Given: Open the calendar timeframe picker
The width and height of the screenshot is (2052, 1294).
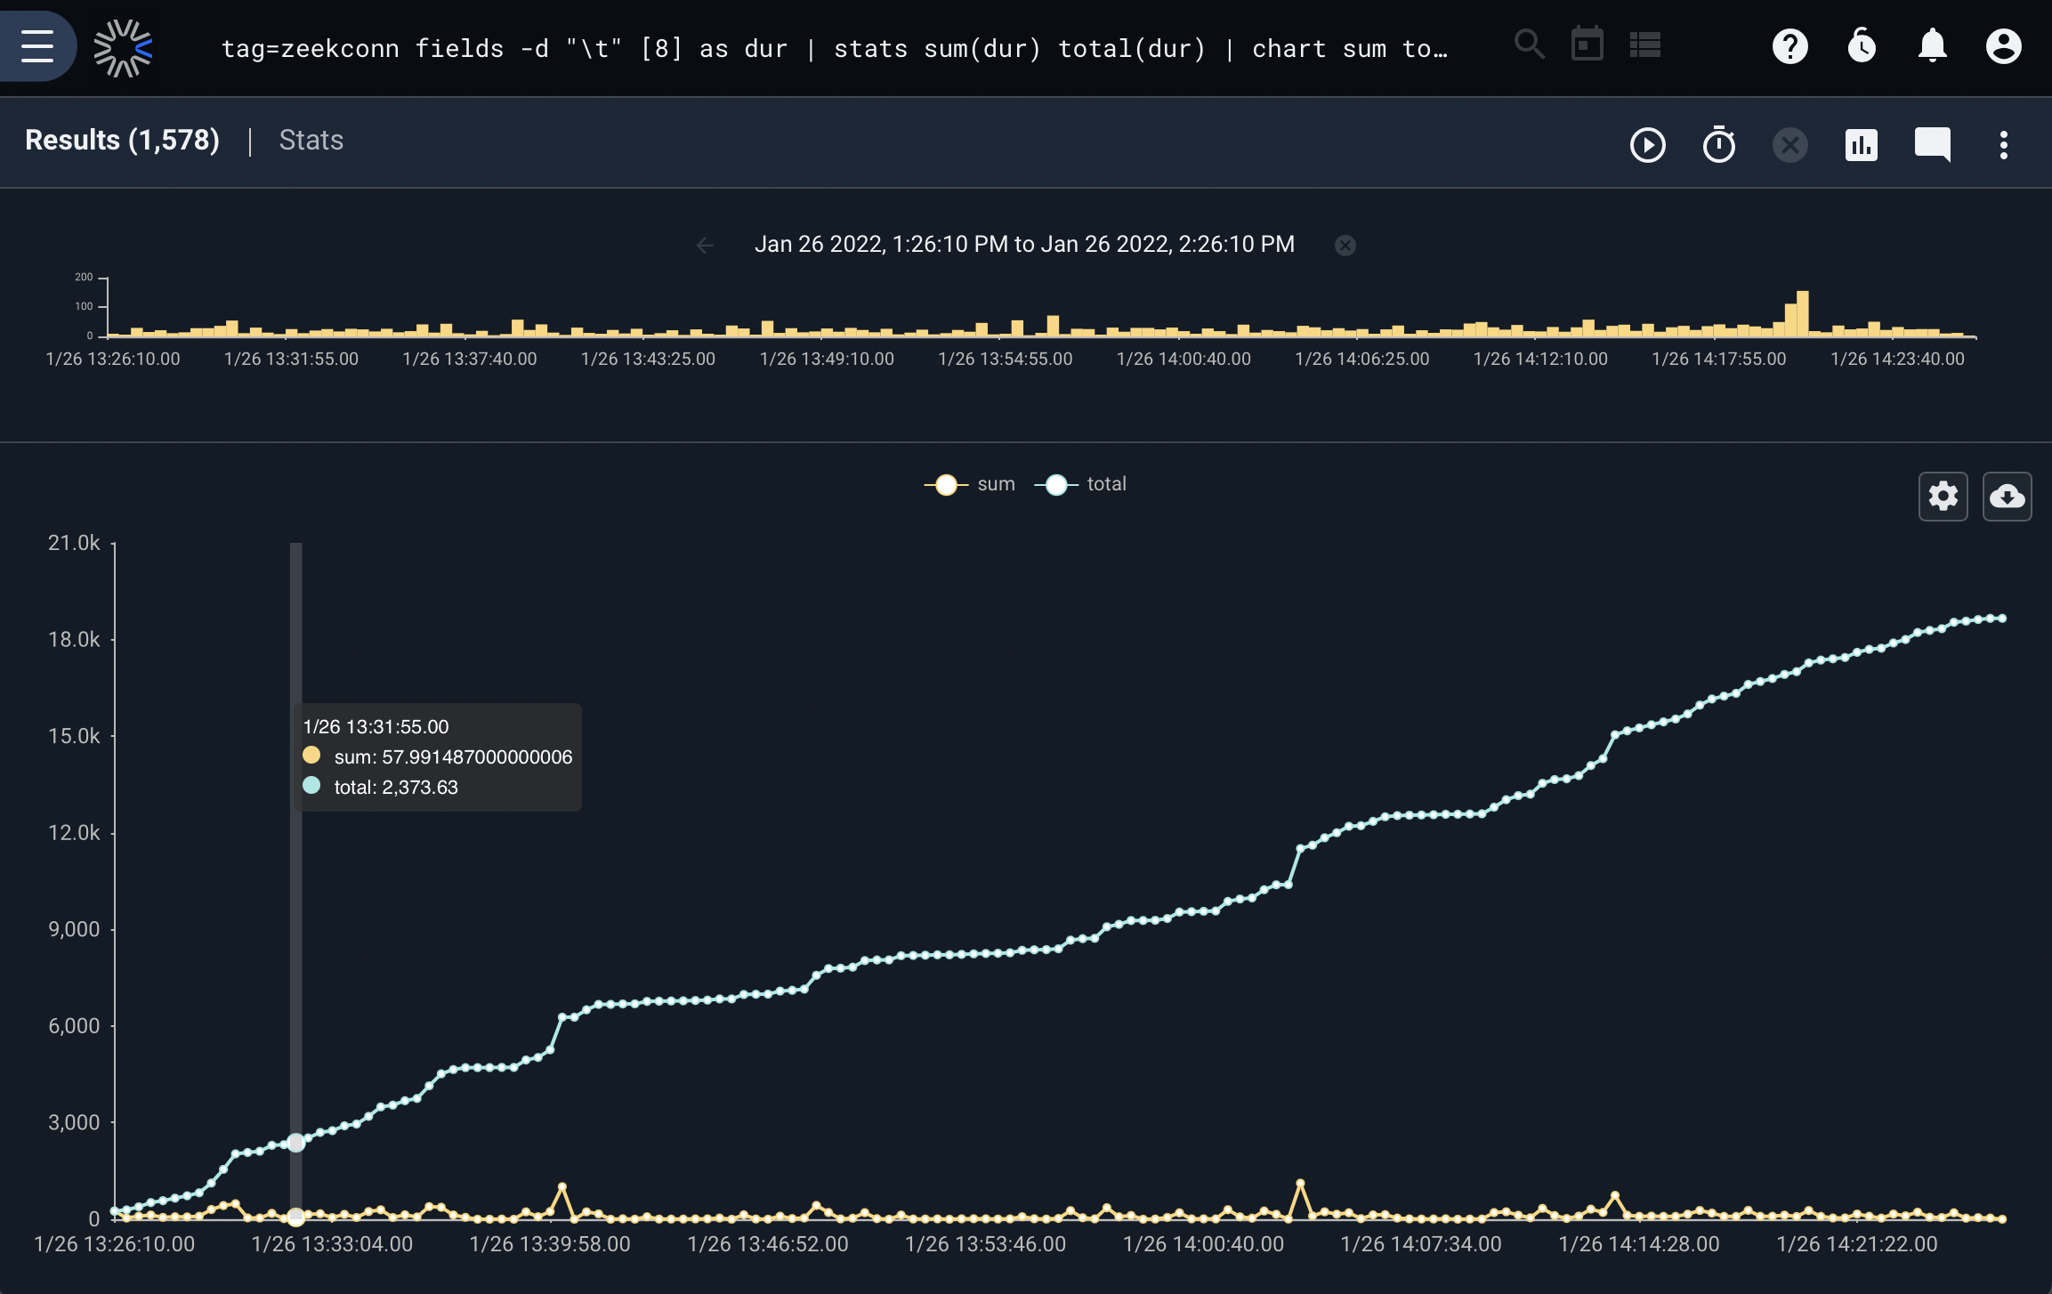Looking at the screenshot, I should [x=1587, y=44].
